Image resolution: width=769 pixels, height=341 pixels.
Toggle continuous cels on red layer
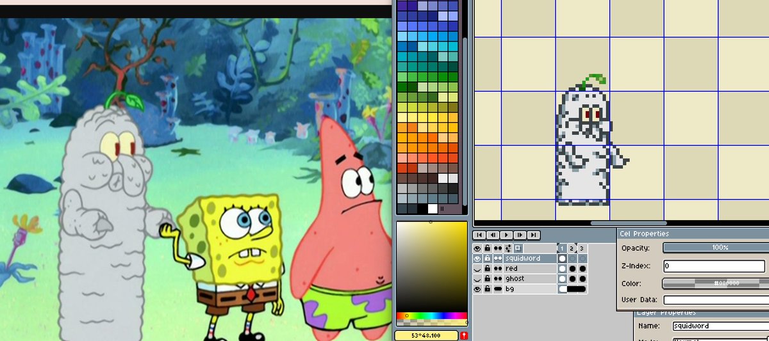tap(498, 269)
